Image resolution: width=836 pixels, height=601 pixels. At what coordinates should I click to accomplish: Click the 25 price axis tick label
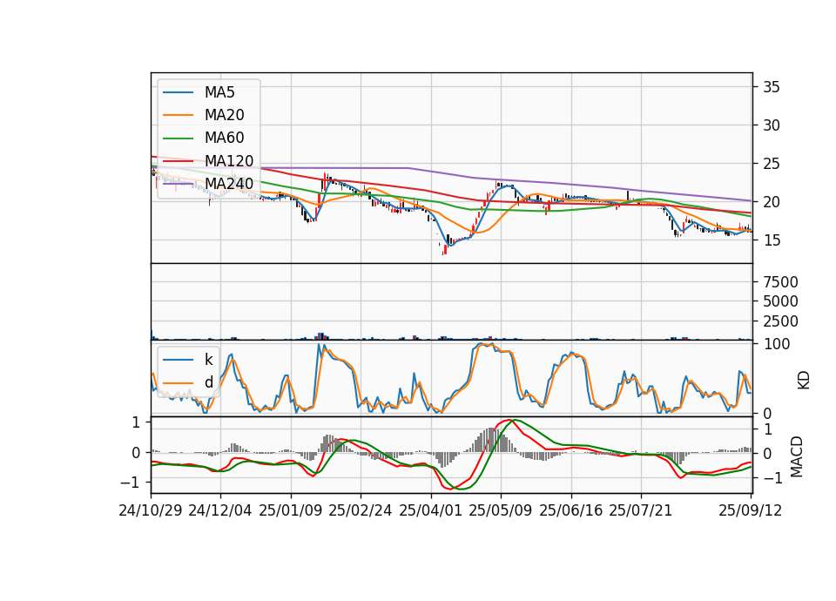[x=772, y=164]
